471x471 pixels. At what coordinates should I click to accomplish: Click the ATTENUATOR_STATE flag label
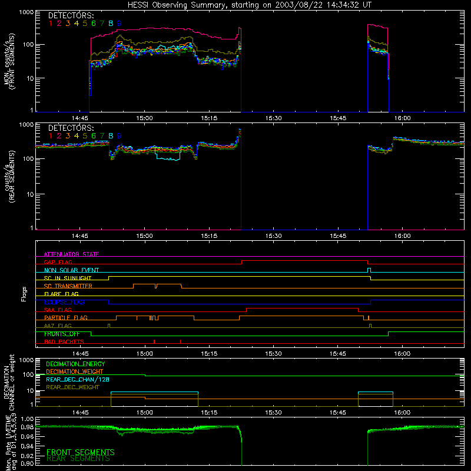click(x=71, y=254)
